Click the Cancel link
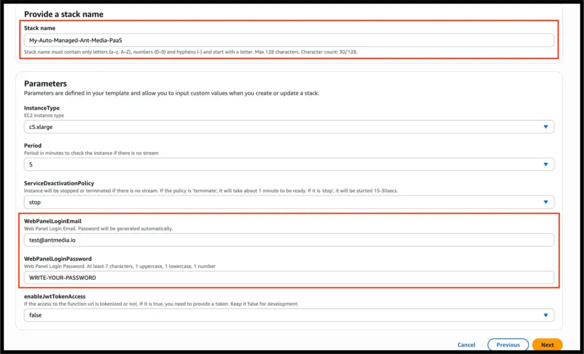The image size is (584, 354). [466, 345]
